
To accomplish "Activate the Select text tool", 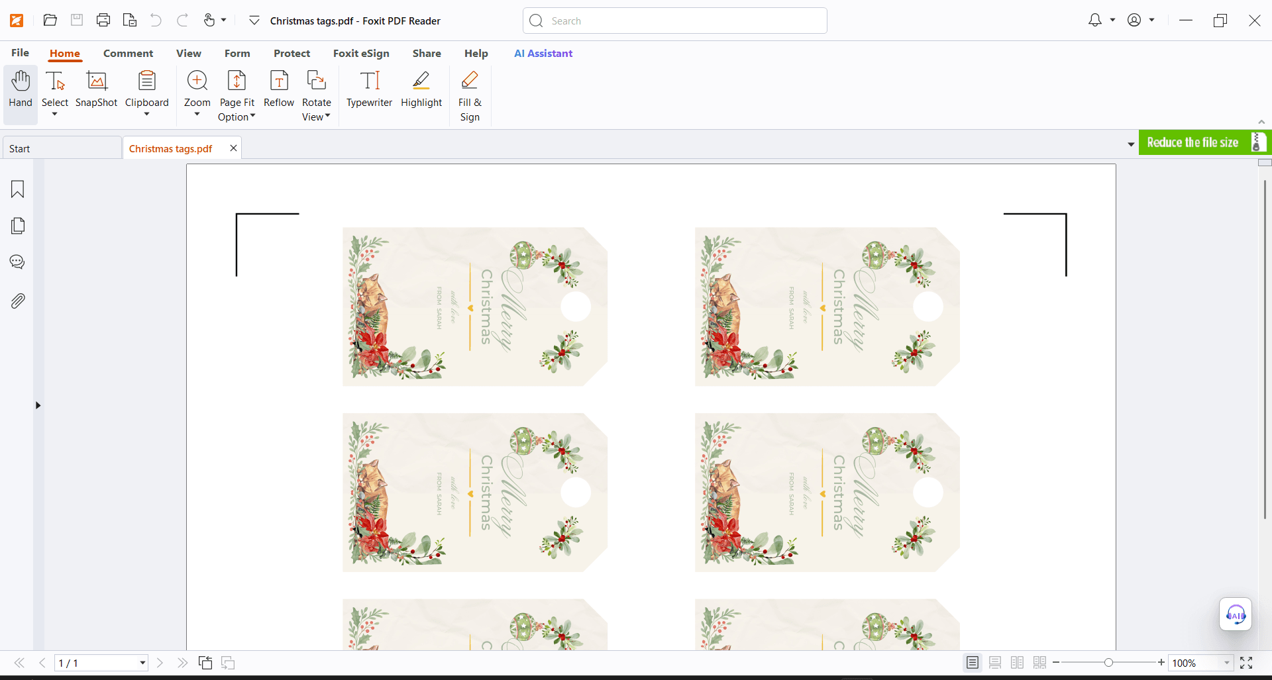I will click(x=55, y=88).
